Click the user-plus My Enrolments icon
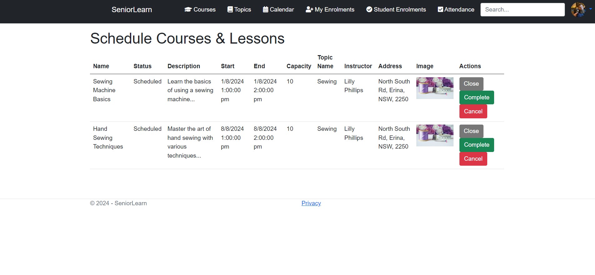 coord(309,10)
